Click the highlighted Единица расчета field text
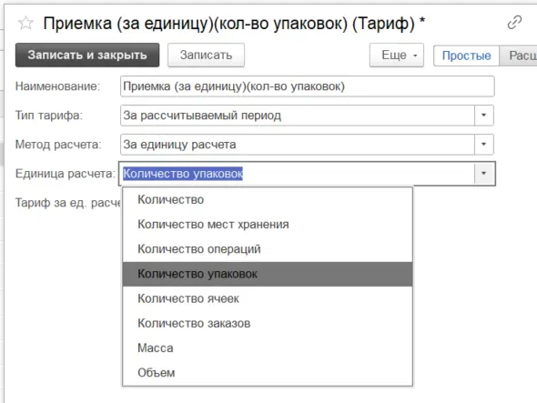 tap(183, 174)
